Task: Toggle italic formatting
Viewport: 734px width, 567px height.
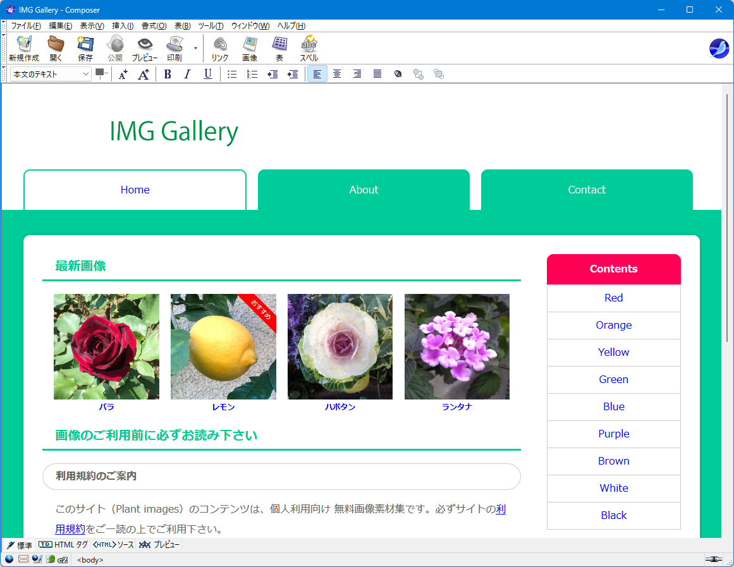Action: coord(187,74)
